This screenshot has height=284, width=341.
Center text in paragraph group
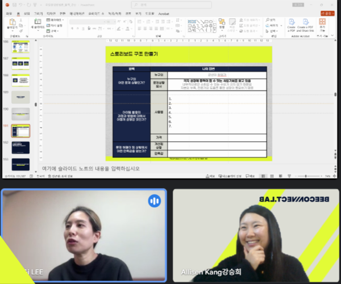pos(145,28)
